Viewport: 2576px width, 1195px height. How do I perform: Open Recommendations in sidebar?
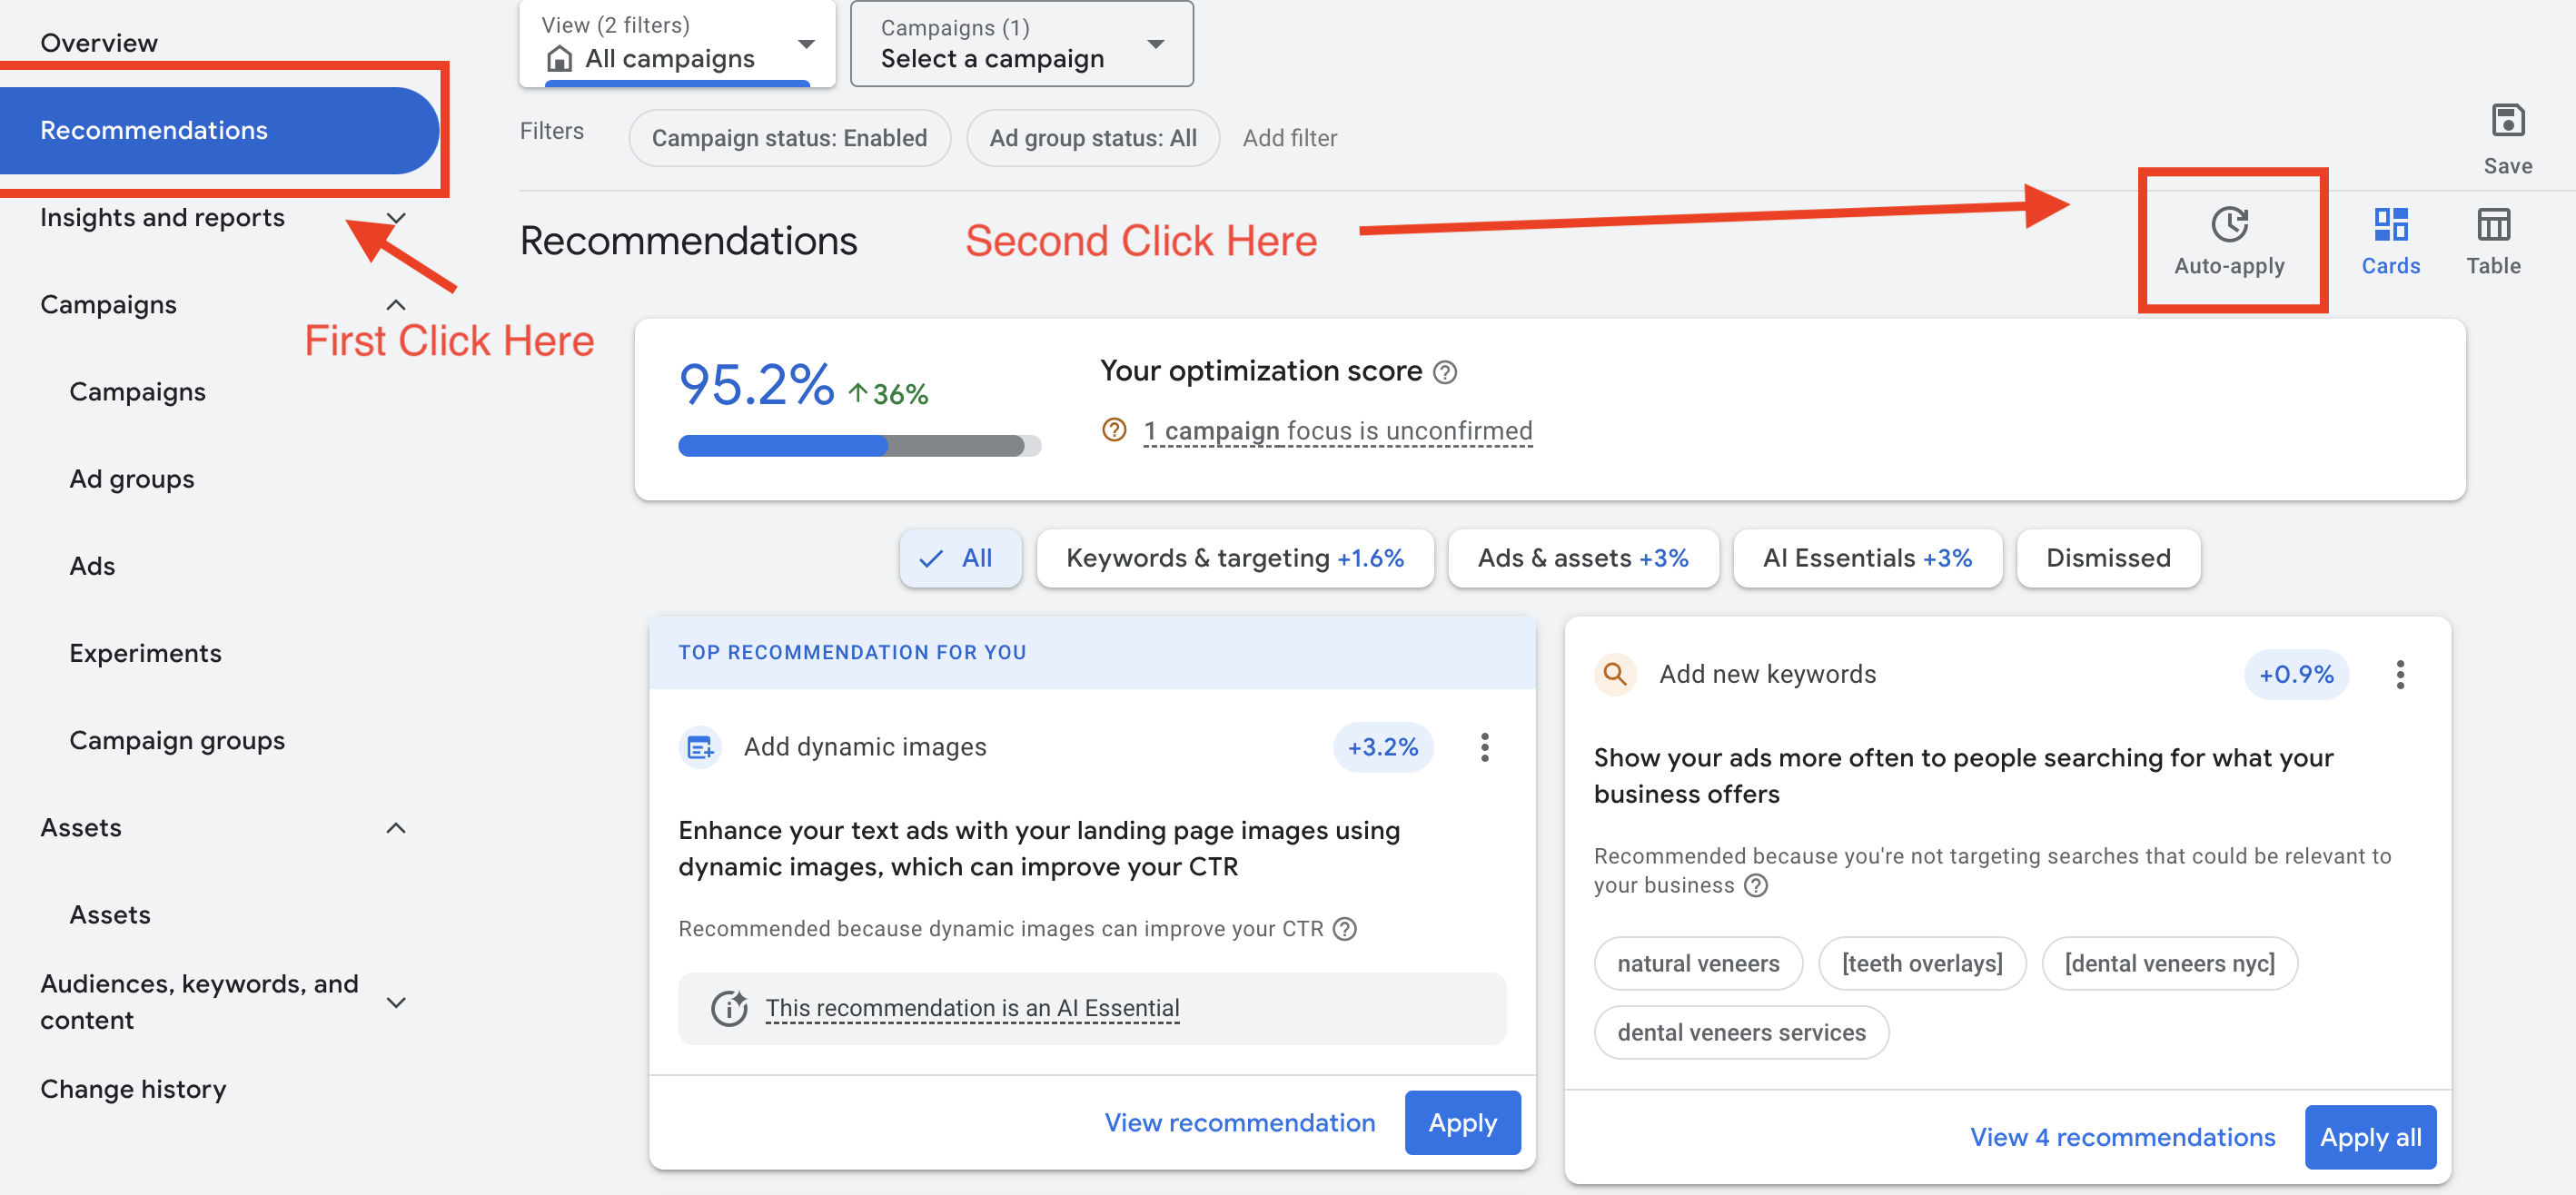click(x=219, y=130)
